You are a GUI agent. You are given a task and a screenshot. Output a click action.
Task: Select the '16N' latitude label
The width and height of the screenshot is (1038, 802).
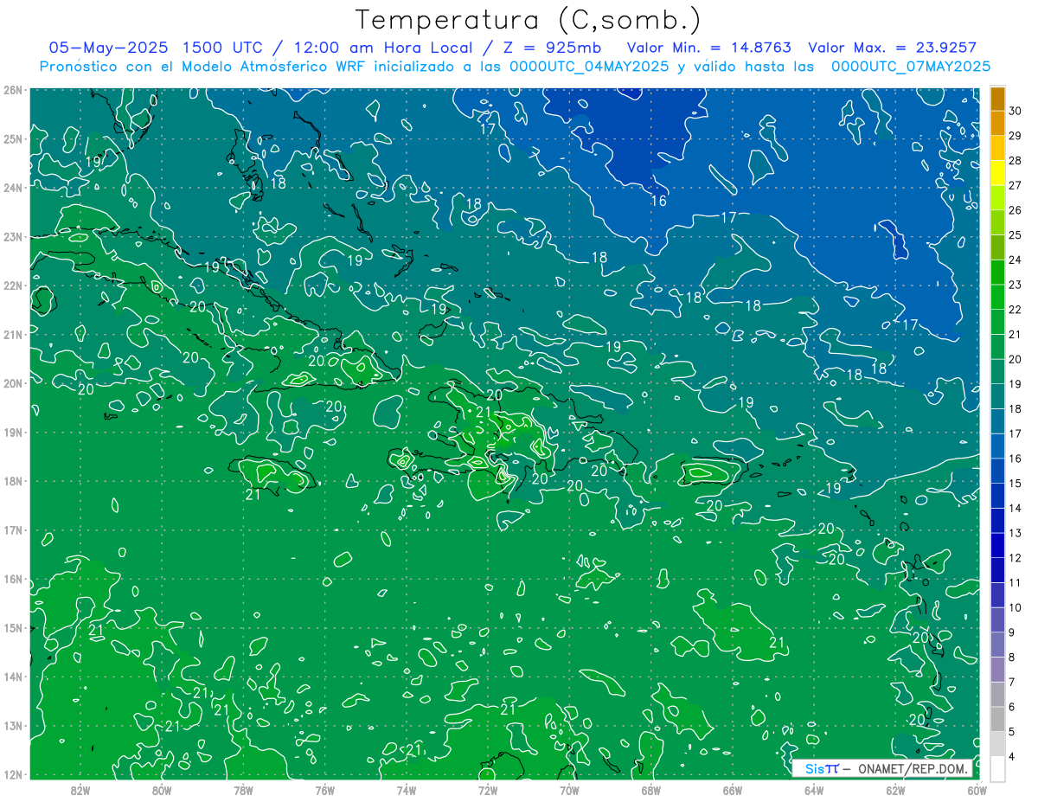pyautogui.click(x=13, y=579)
